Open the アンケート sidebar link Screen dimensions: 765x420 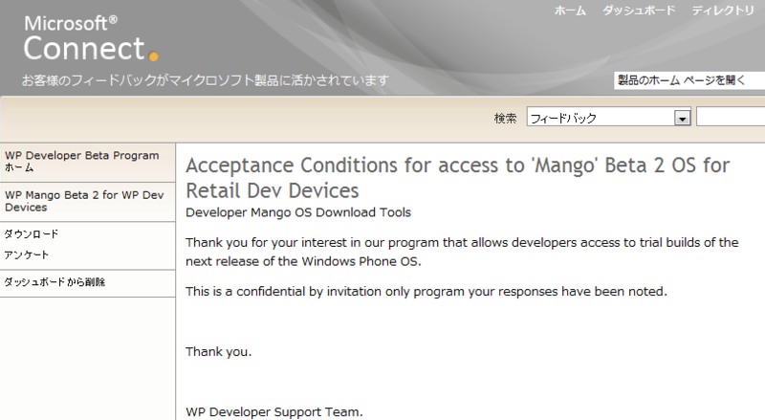[x=27, y=254]
